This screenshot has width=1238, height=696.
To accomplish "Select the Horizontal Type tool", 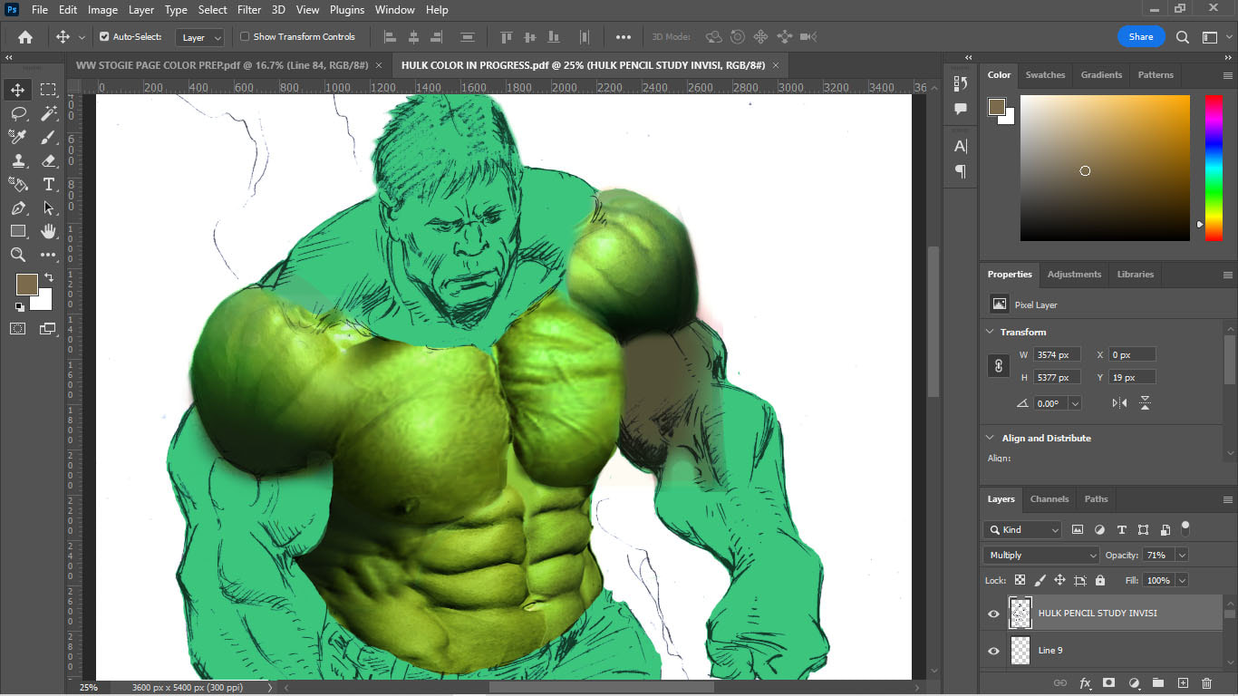I will tap(49, 184).
